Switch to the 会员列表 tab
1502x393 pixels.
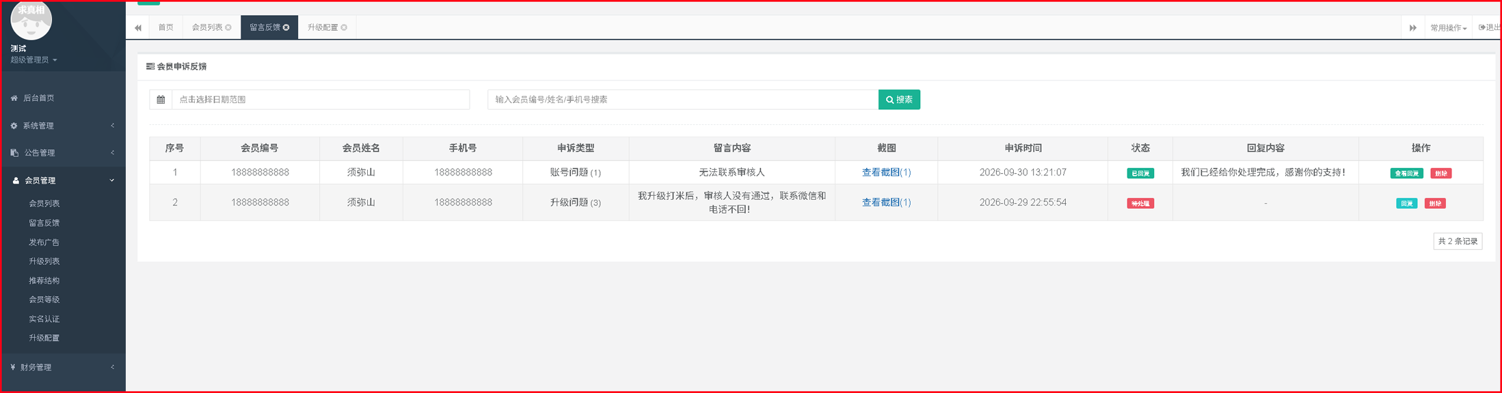(x=207, y=28)
